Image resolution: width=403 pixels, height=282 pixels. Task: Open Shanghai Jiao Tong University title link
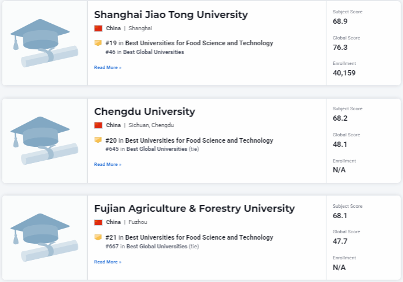[171, 15]
